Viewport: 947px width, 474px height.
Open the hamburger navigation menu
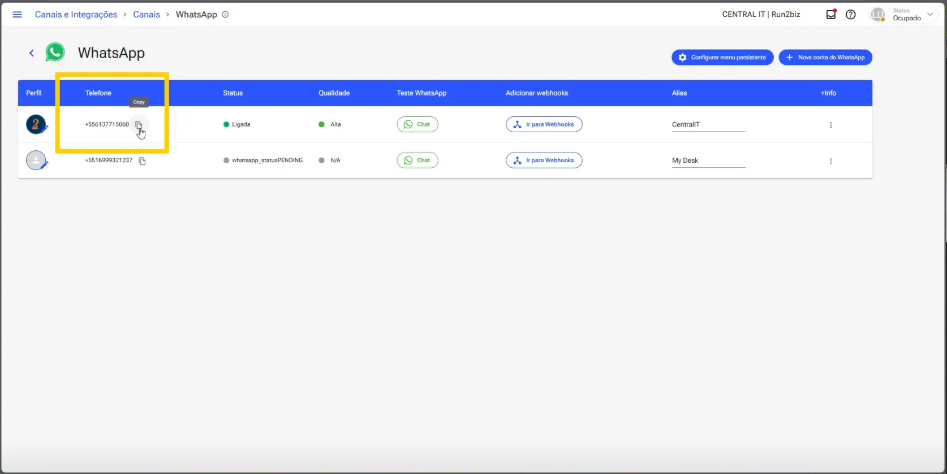[x=17, y=15]
